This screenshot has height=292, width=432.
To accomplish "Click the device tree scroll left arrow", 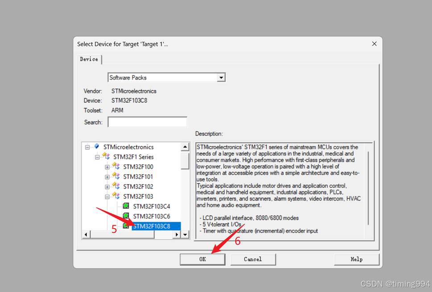I will click(x=86, y=234).
